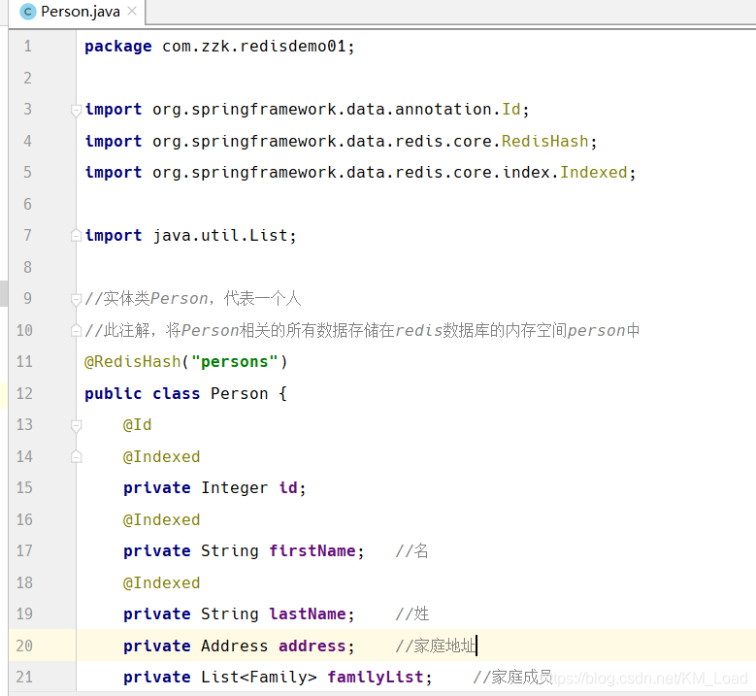
Task: Click the package keyword on line 1
Action: 118,47
